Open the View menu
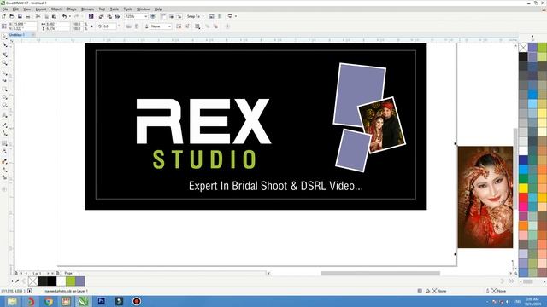Viewport: 547px width, 307px height. coord(26,9)
